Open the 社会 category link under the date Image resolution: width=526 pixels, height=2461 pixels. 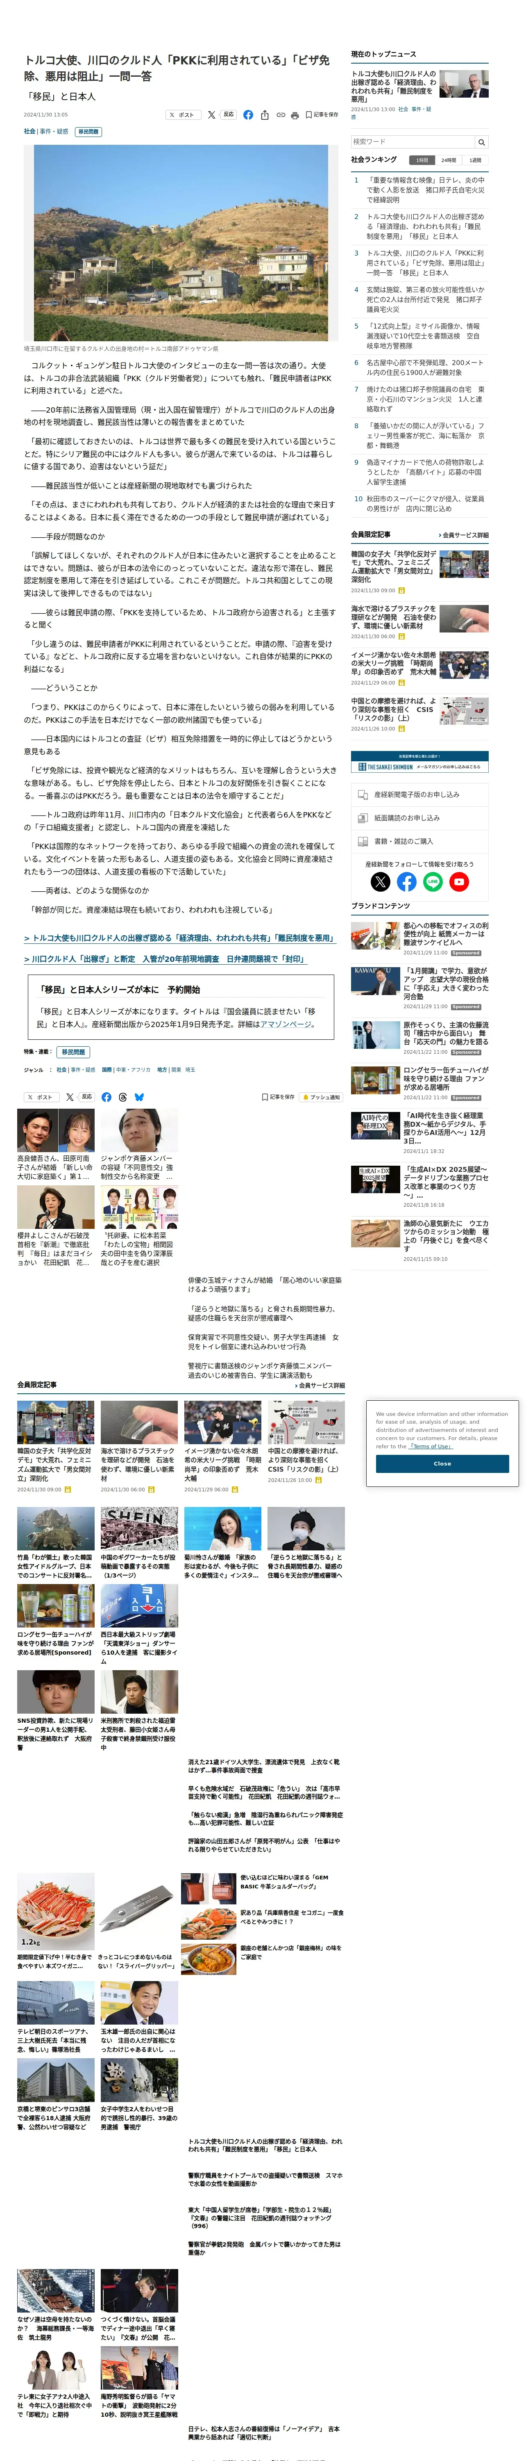coord(29,132)
